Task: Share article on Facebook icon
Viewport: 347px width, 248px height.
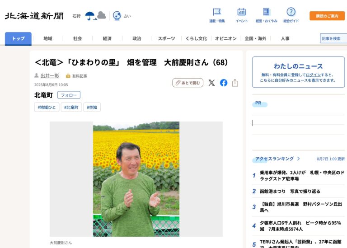Action: pos(224,83)
